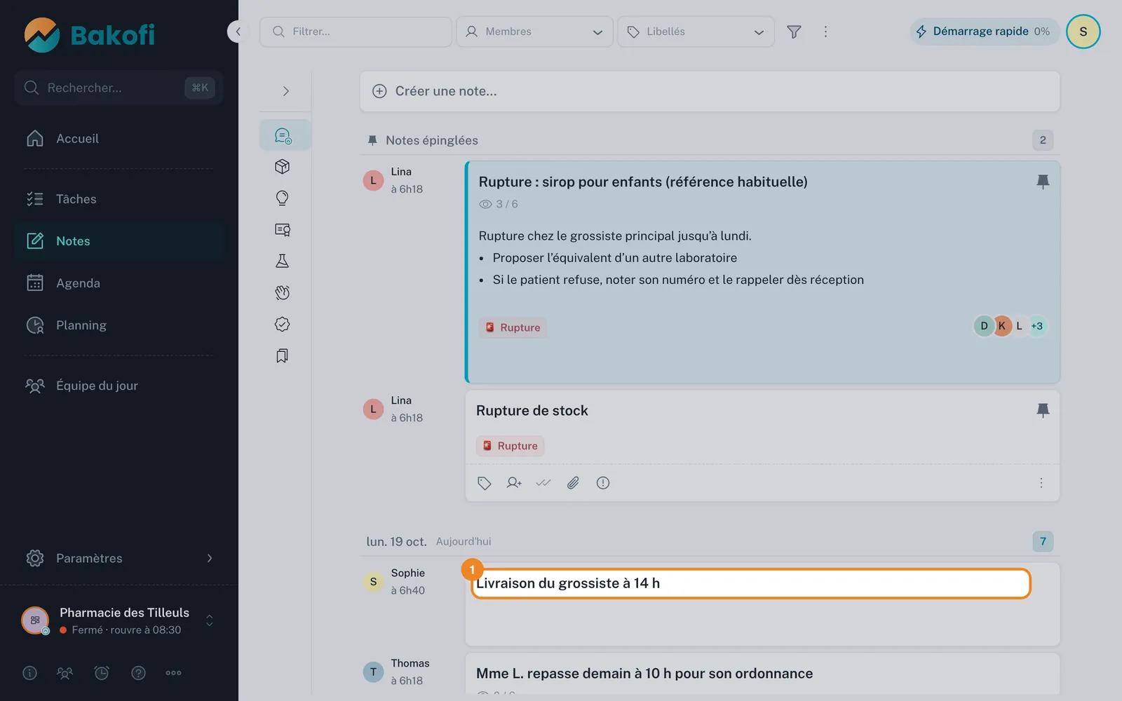Switch pharmacy via Pharmacie des Tilleuls selector
The image size is (1122, 701).
pyautogui.click(x=119, y=620)
